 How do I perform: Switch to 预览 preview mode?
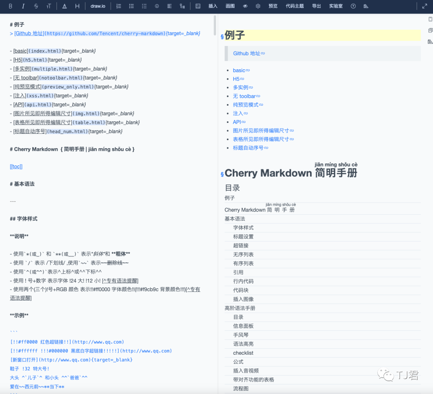click(x=273, y=6)
